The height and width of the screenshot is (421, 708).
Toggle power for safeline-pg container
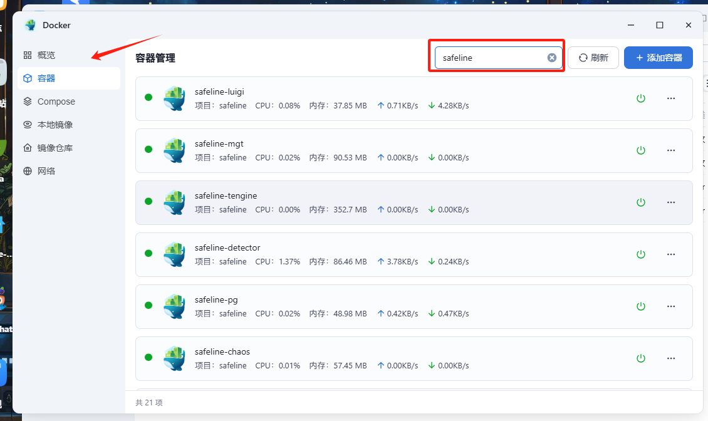pyautogui.click(x=641, y=306)
